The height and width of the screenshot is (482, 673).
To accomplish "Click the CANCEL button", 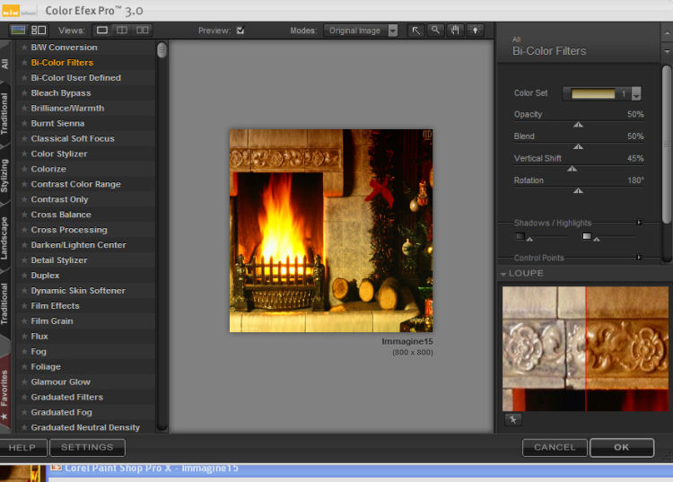I will coord(555,447).
